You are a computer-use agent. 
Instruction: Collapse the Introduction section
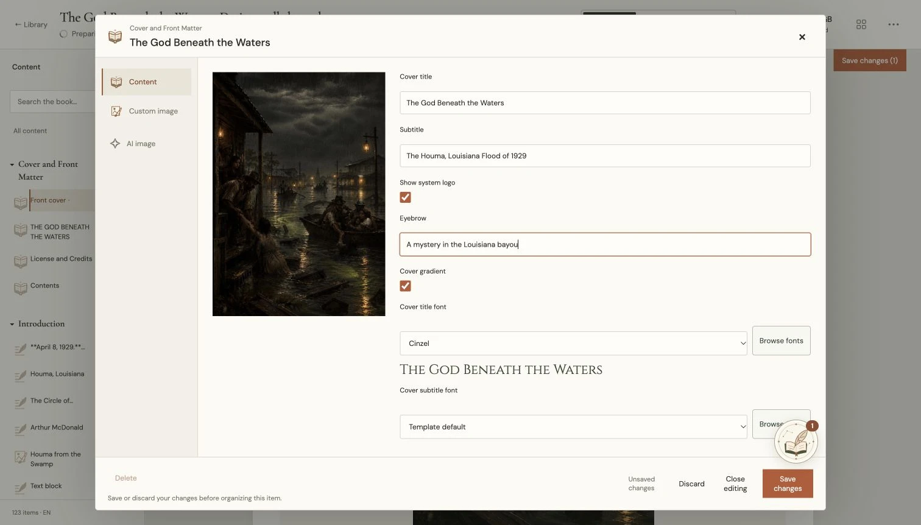tap(12, 324)
